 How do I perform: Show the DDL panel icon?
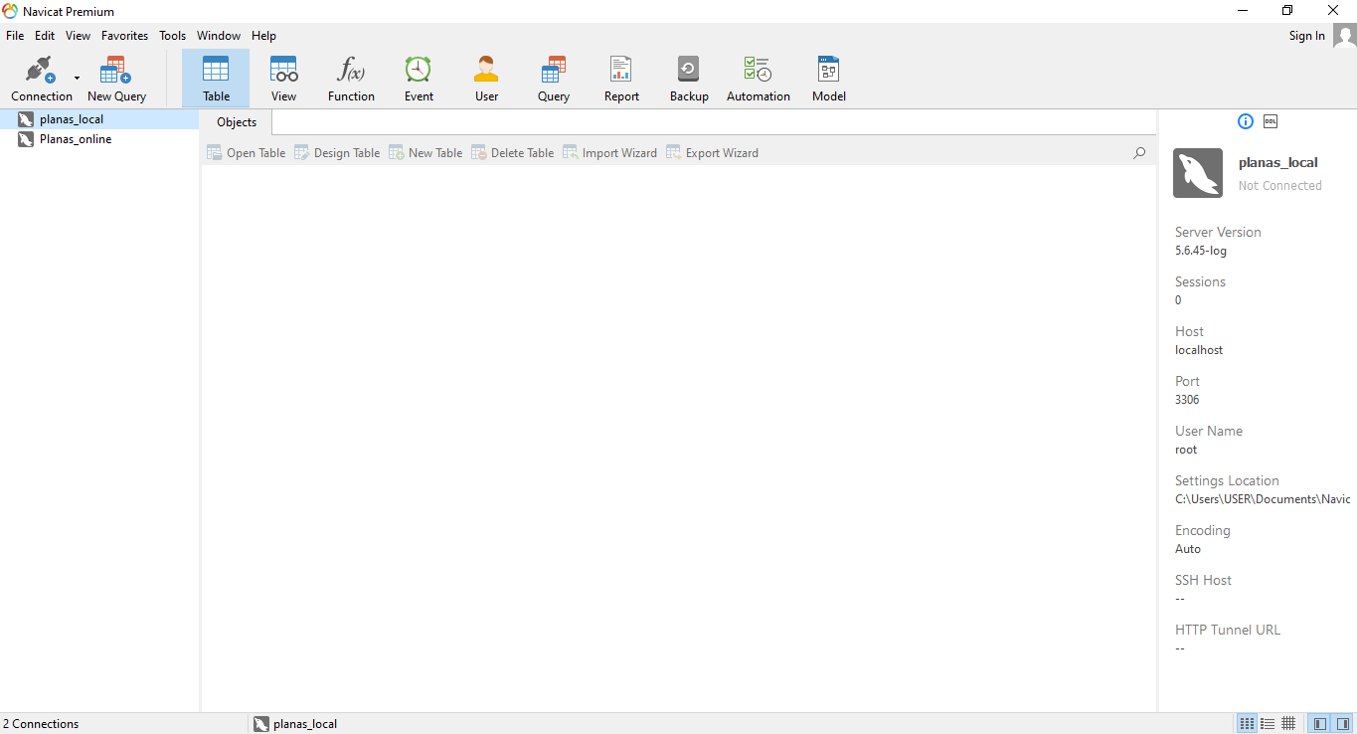tap(1271, 121)
